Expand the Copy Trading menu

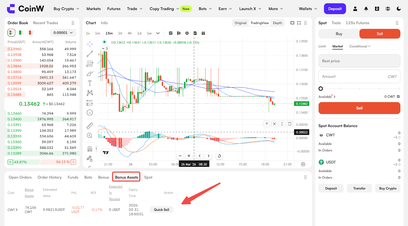pyautogui.click(x=164, y=9)
